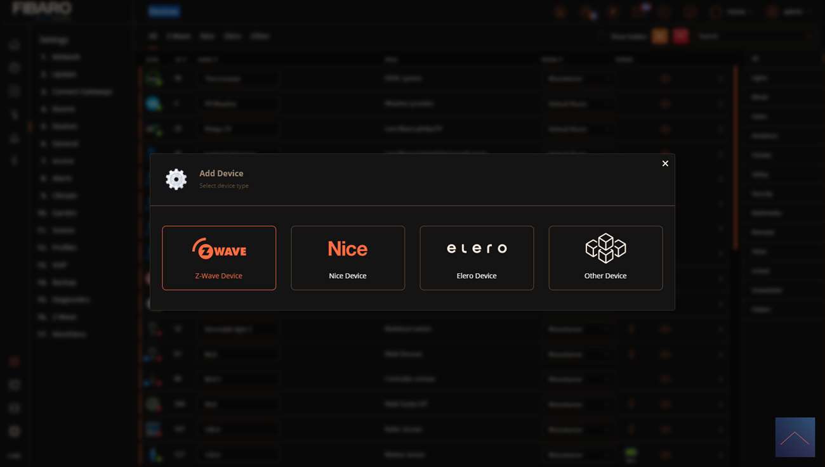
Task: Open Backup in the Settings list
Action: point(64,282)
